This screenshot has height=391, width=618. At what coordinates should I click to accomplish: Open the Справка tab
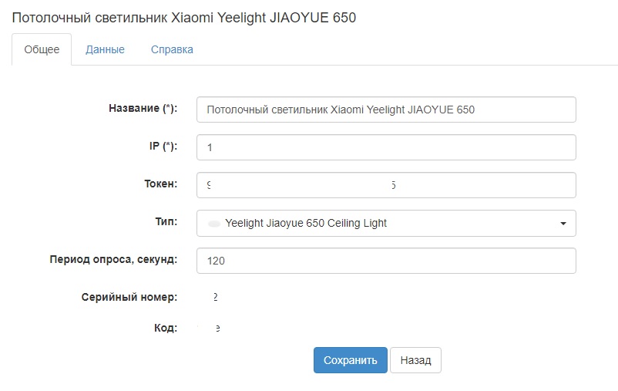[172, 49]
